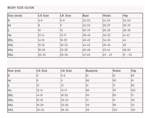
Task: Select the 4XL bust value 46-48
Action: [x=86, y=50]
